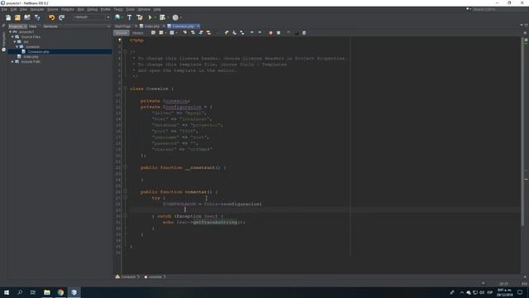Viewport: 529px width, 298px height.
Task: Click the Last Edit icon in the editor toolbar
Action: [x=153, y=33]
